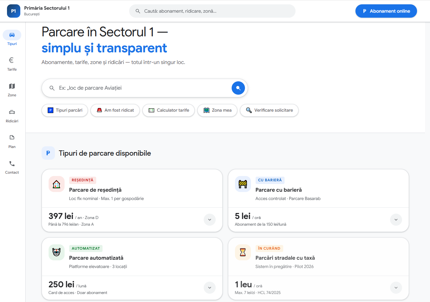Go to the Ridicări sidebar label

(12, 121)
